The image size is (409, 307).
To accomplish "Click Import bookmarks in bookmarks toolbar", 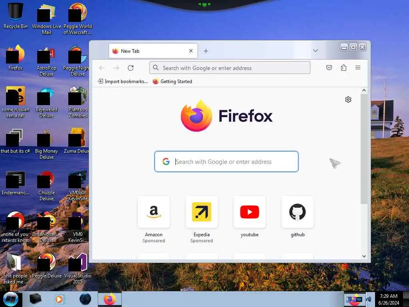I will 123,82.
